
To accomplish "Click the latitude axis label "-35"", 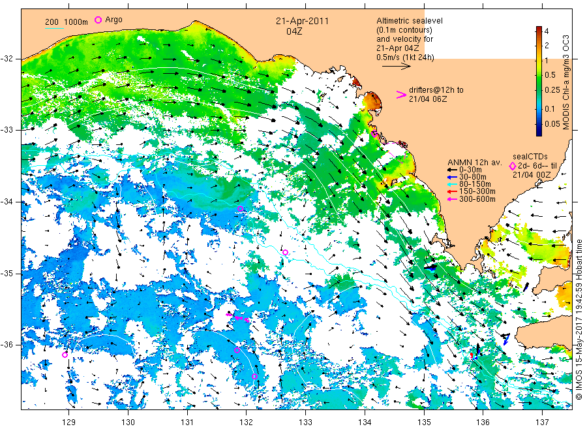I will (7, 274).
